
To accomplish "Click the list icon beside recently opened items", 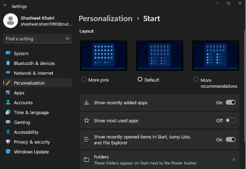I will (x=87, y=139).
